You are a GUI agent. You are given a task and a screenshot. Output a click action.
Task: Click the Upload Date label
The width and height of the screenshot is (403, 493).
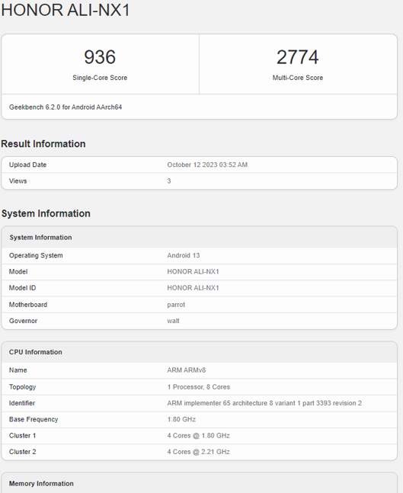point(27,165)
